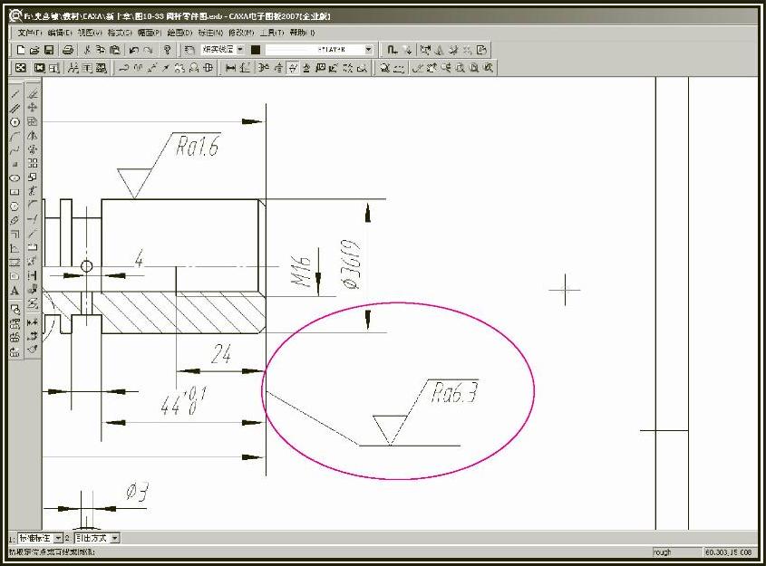Select the Circle drawing tool
The image size is (766, 566).
coord(15,122)
